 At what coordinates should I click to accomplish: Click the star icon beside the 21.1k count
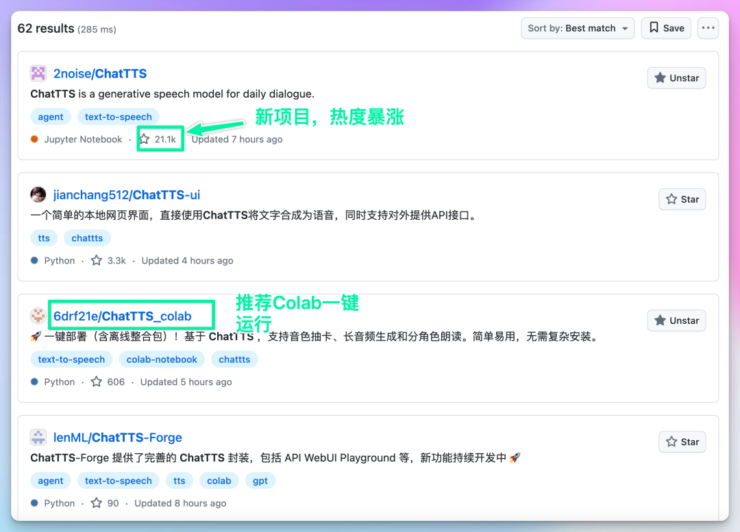pyautogui.click(x=145, y=139)
